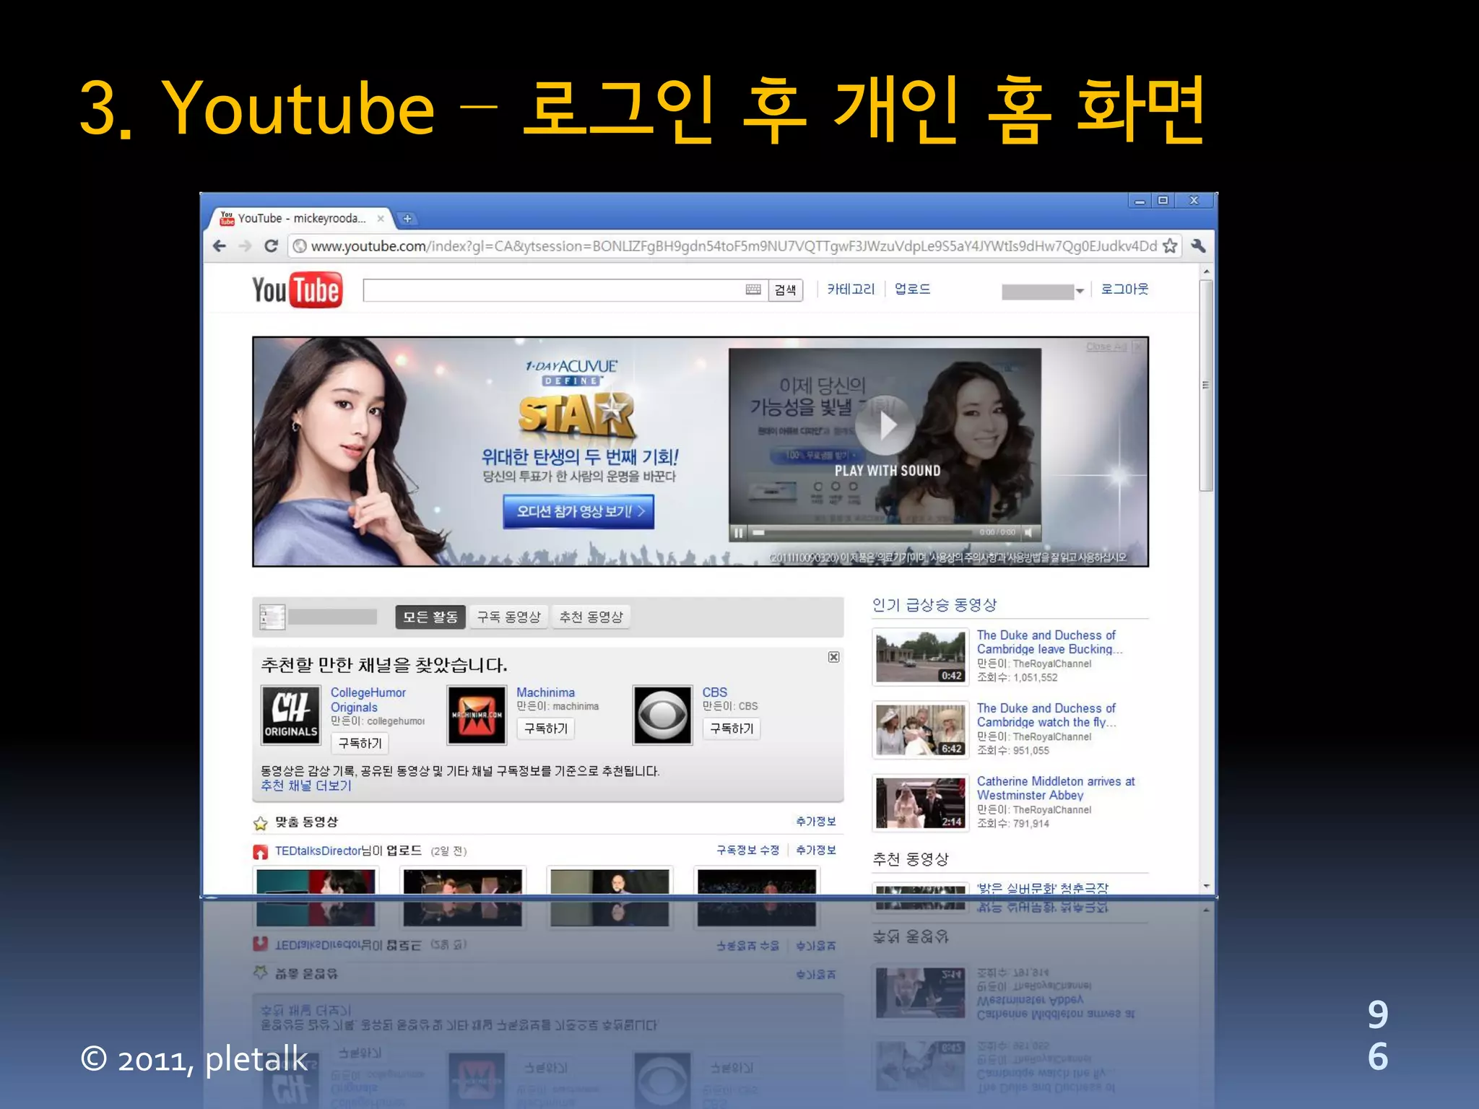Click the CollegeHumor Originals channel icon

coord(290,716)
